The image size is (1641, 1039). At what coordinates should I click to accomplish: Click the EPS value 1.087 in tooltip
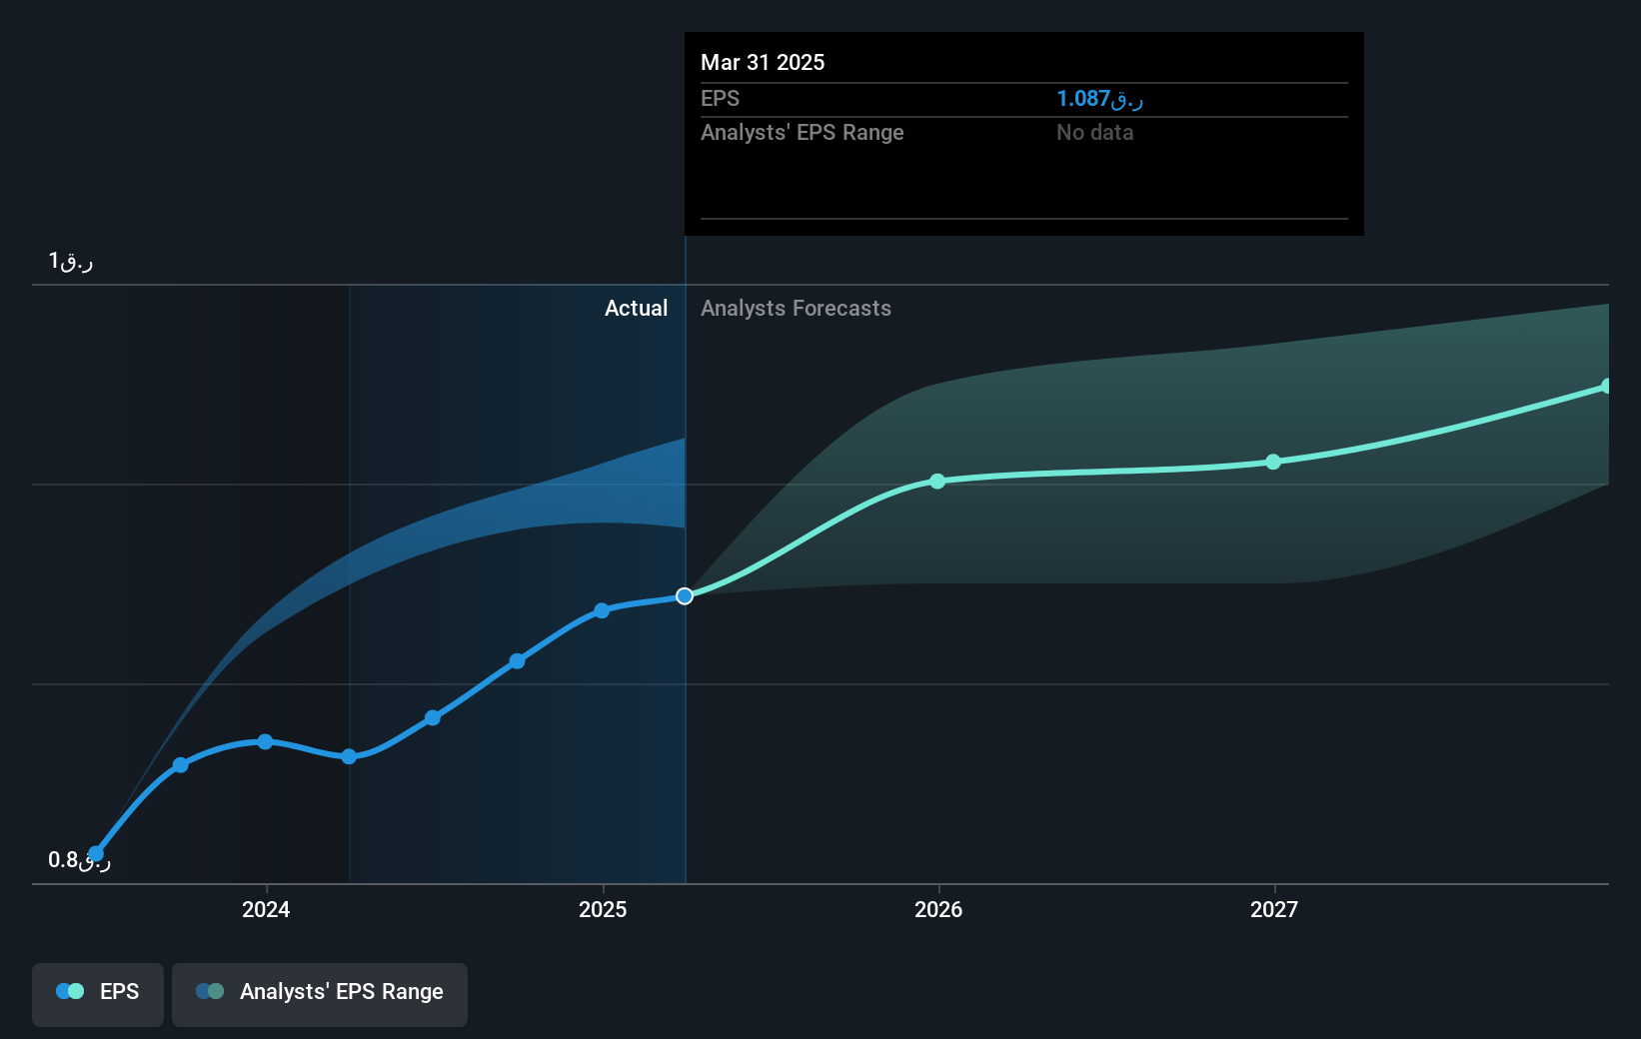[1099, 99]
